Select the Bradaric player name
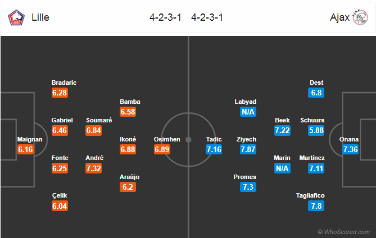376x238 pixels. (x=64, y=83)
